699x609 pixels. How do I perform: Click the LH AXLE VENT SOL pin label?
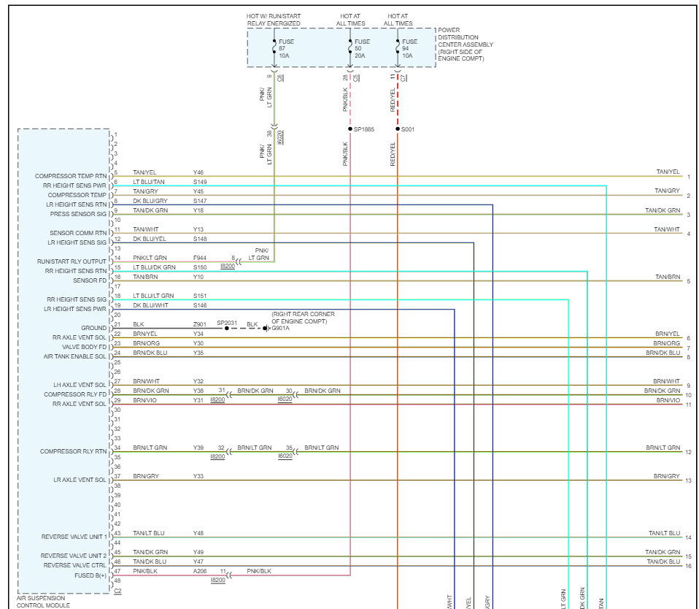80,385
